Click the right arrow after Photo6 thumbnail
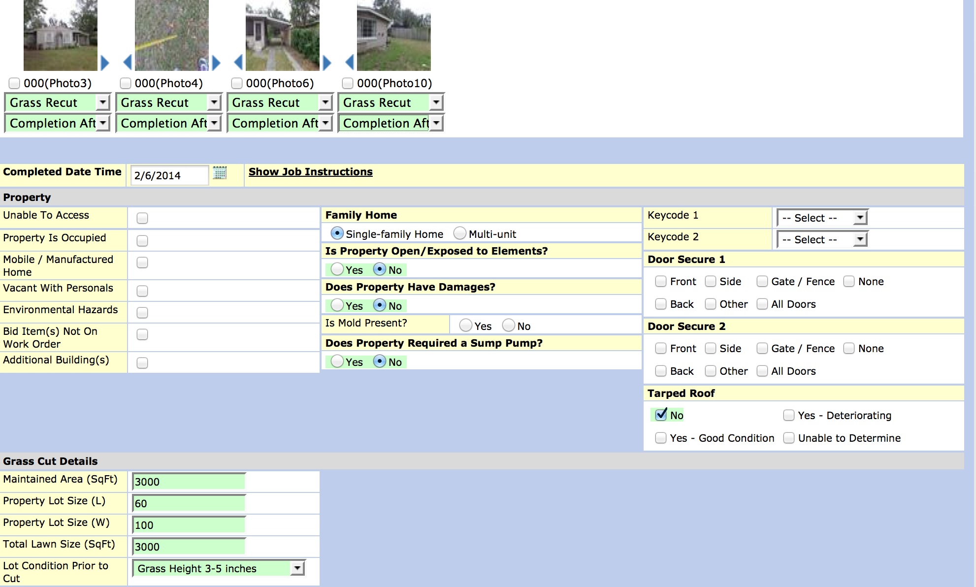Screen dimensions: 976x587 (x=326, y=63)
